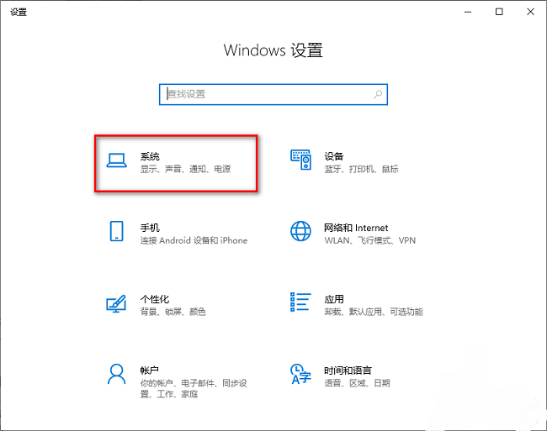Minimize the 设置 window

[x=468, y=12]
